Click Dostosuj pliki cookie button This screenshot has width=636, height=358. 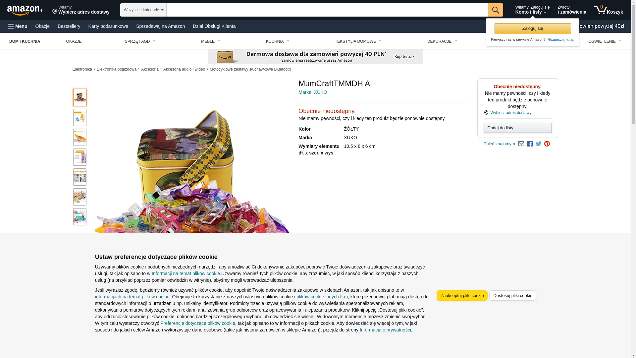[513, 295]
